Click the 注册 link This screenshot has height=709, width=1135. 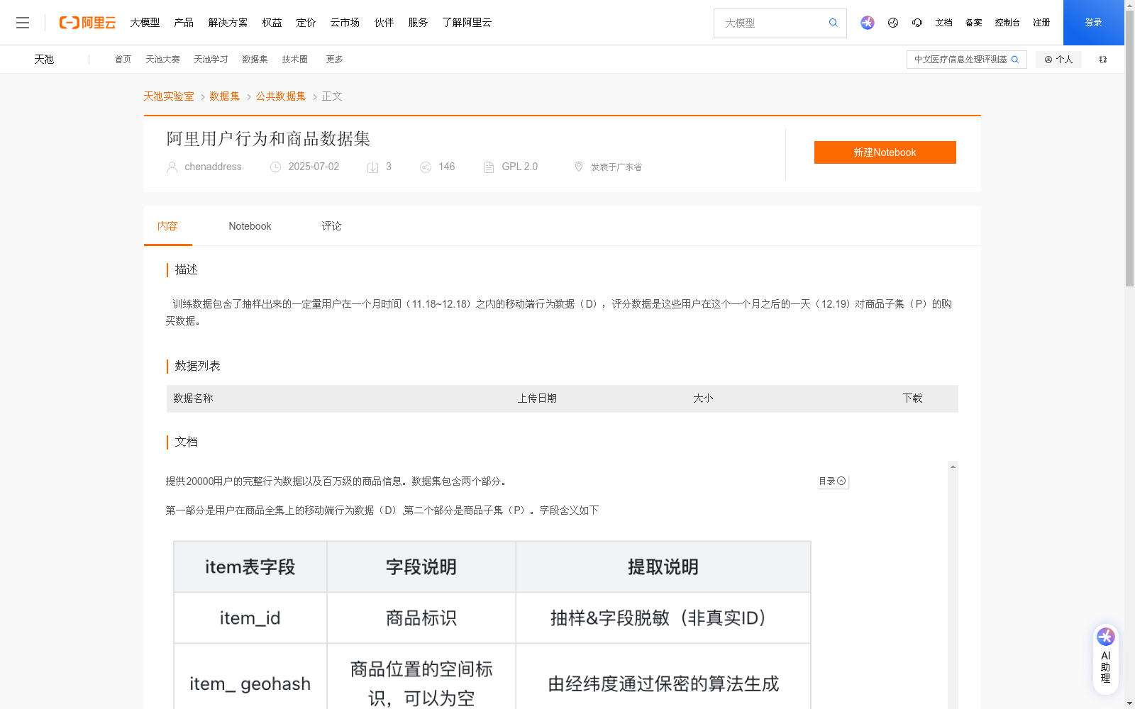pyautogui.click(x=1041, y=23)
